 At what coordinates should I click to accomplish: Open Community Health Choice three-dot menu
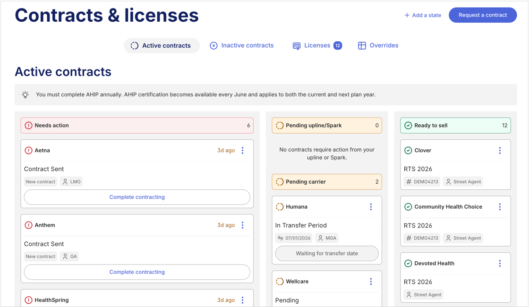500,207
